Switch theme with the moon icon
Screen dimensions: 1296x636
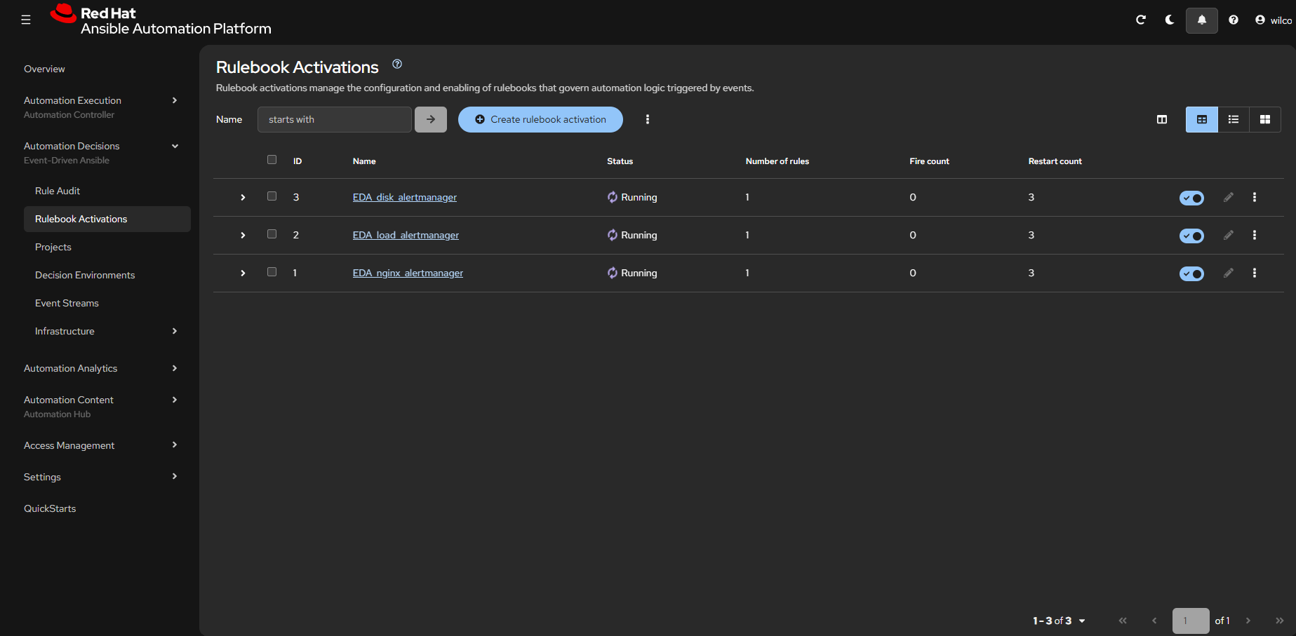(1170, 20)
